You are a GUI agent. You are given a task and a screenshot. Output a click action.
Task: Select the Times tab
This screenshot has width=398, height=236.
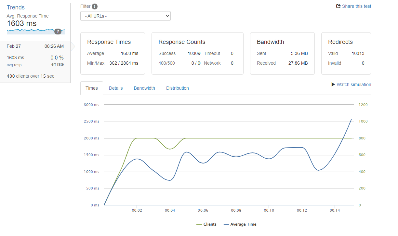pos(92,88)
